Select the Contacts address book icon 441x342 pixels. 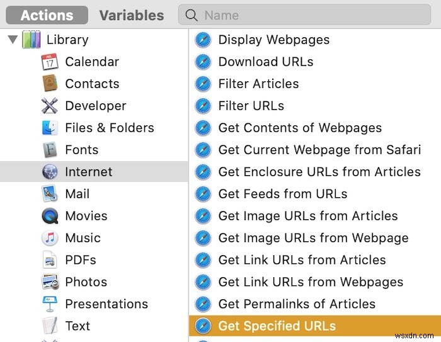point(50,84)
